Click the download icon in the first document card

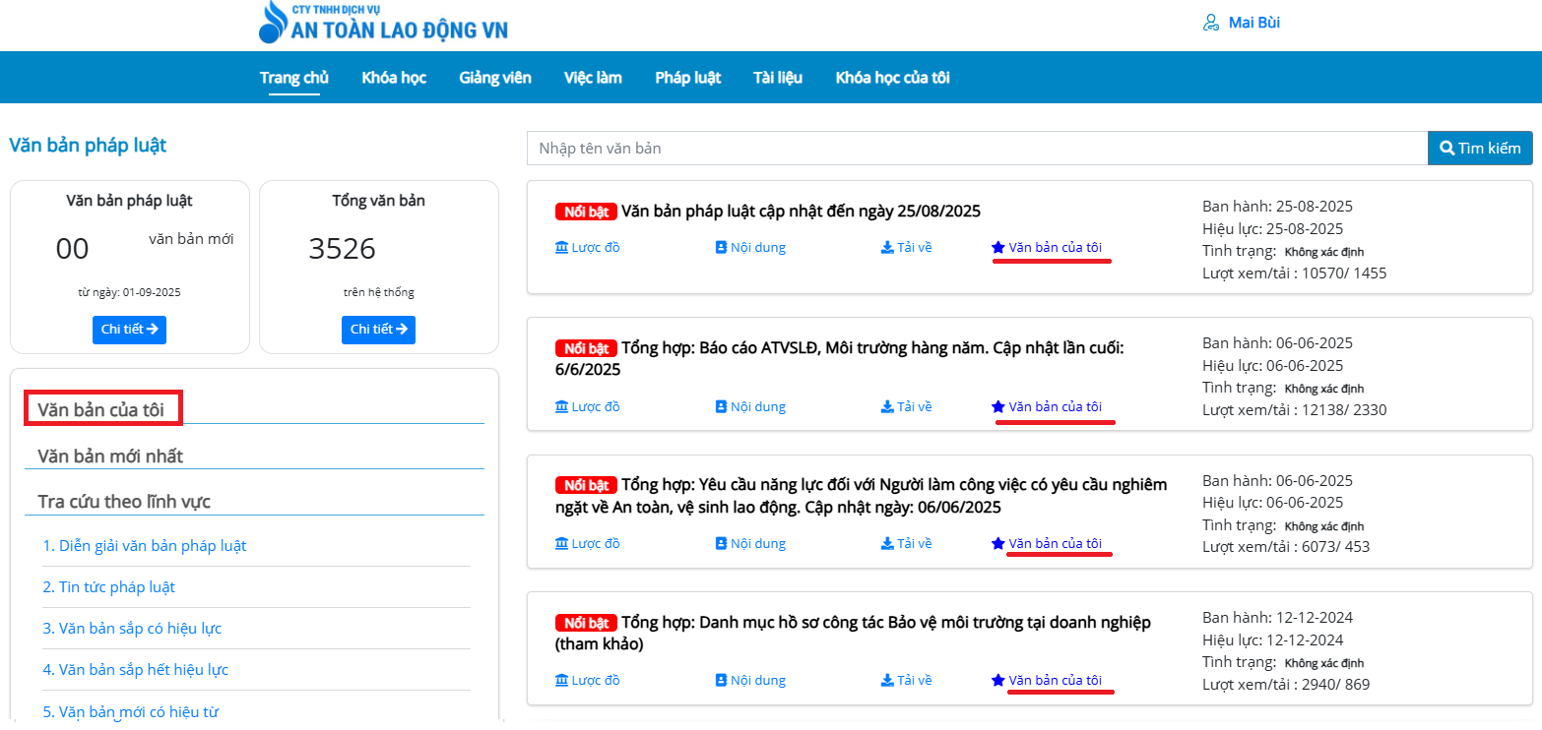(x=886, y=248)
